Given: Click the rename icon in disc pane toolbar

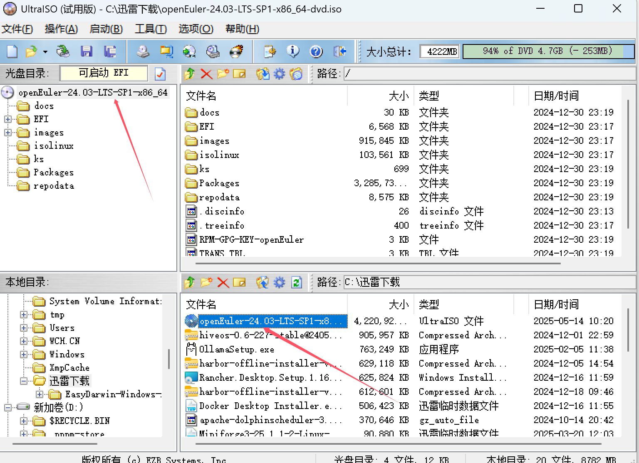Looking at the screenshot, I should 239,74.
